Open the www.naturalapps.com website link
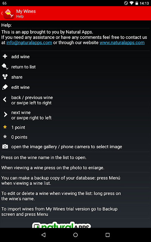The width and height of the screenshot is (151, 242). pos(122,43)
